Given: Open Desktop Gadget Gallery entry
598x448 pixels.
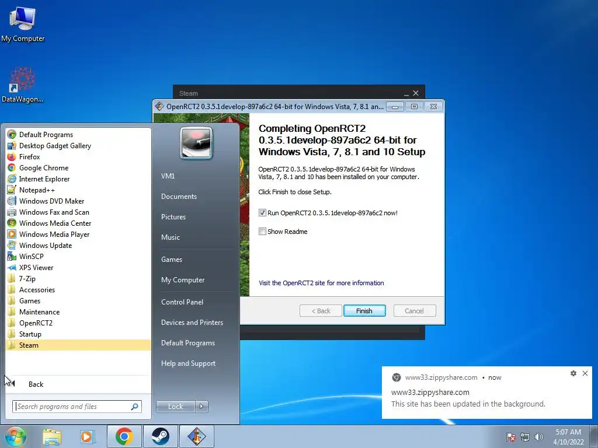Looking at the screenshot, I should point(49,145).
